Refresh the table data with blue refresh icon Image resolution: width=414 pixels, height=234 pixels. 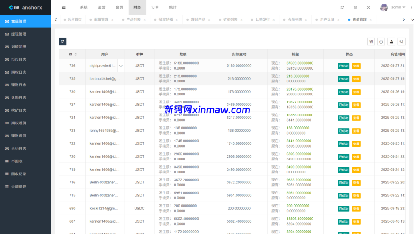coord(63,41)
